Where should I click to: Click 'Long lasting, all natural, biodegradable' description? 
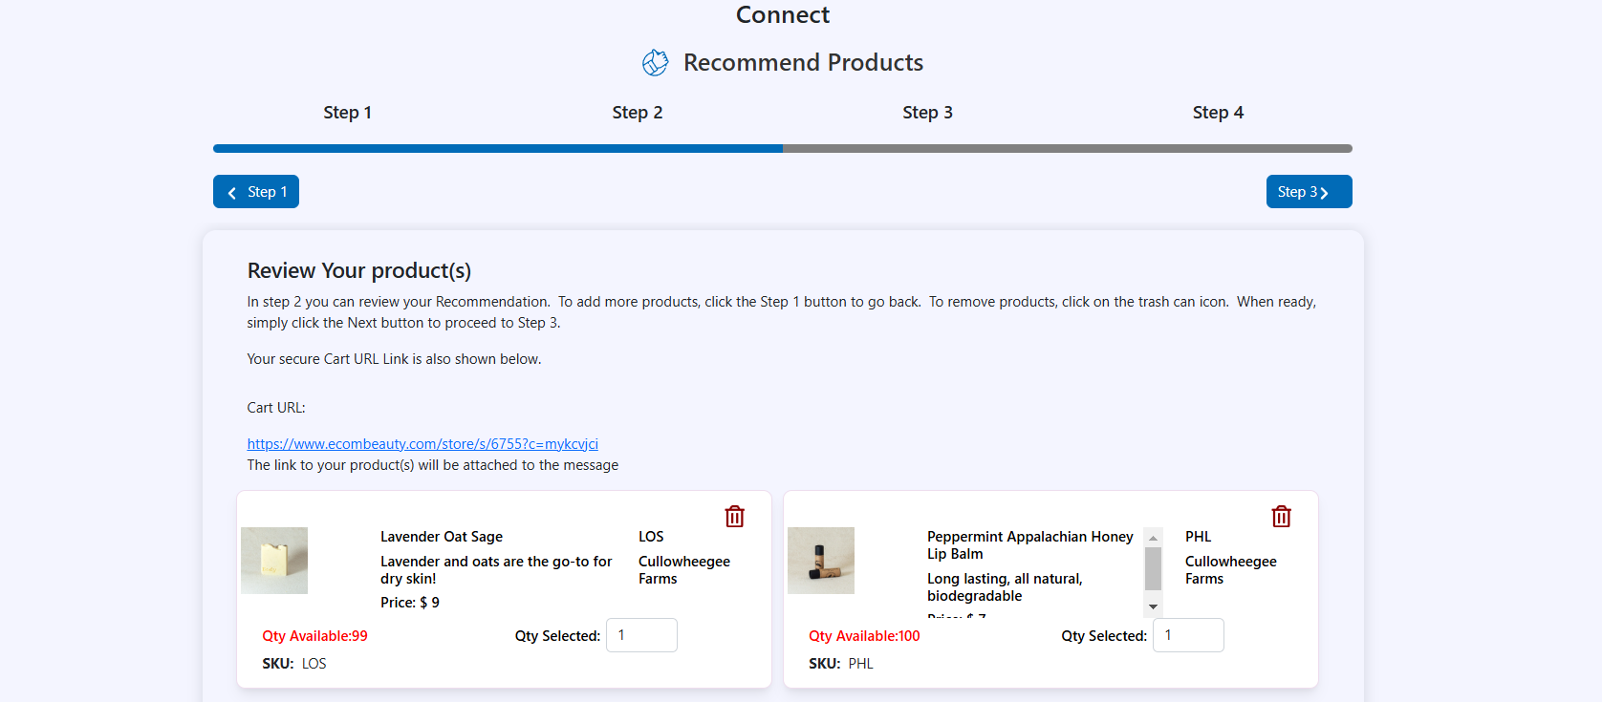[x=1005, y=587]
